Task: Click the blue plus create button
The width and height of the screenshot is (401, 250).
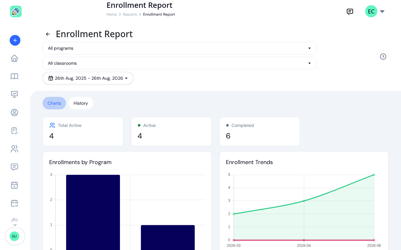Action: click(15, 40)
